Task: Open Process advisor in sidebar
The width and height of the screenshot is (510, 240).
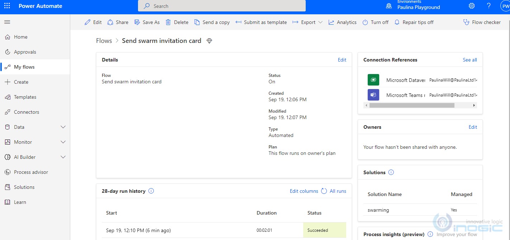Action: [x=35, y=172]
